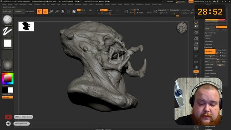Open the Render menu

click(107, 4)
